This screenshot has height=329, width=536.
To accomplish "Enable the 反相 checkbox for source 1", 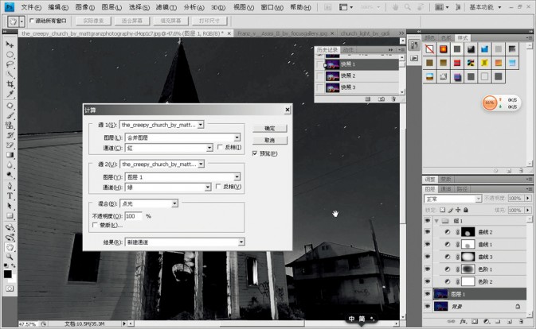I will coord(220,147).
